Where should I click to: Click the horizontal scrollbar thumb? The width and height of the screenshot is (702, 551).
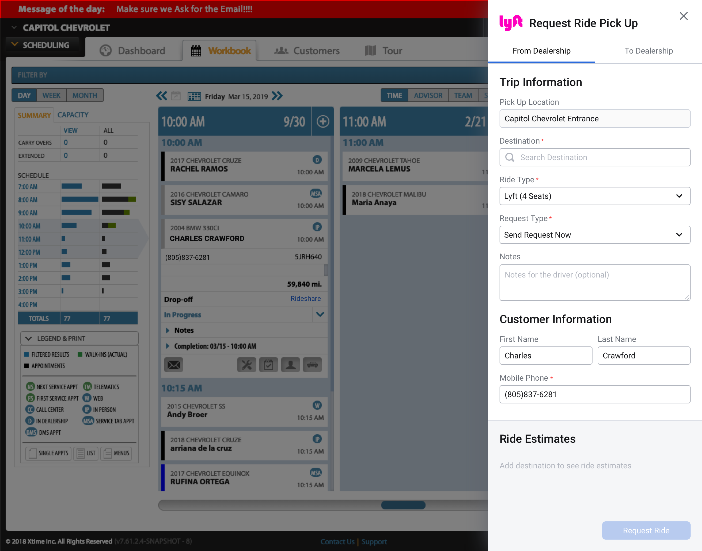pos(403,505)
